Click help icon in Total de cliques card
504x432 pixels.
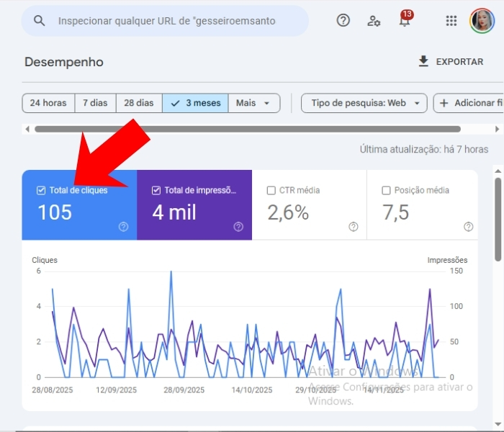(x=123, y=227)
